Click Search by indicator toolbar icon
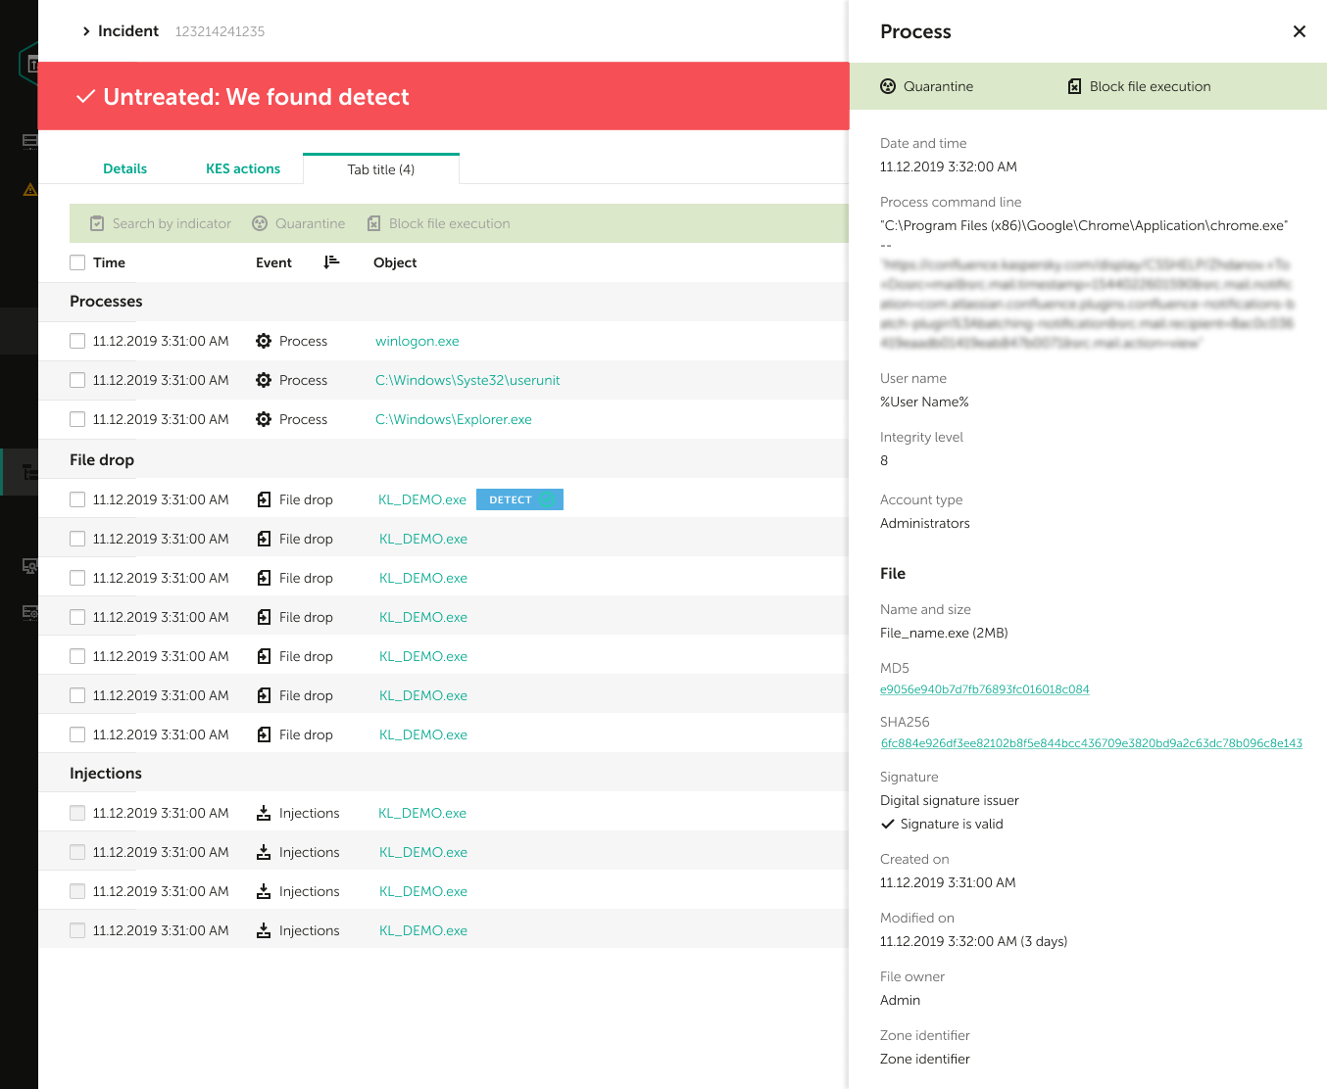 (97, 223)
